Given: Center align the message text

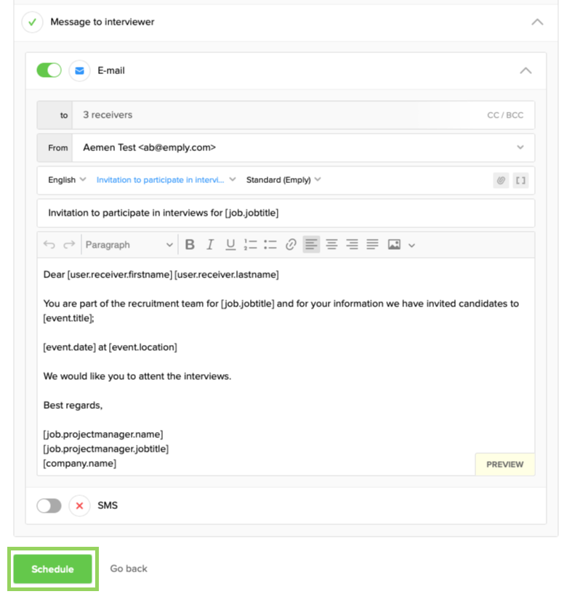Looking at the screenshot, I should (x=331, y=245).
